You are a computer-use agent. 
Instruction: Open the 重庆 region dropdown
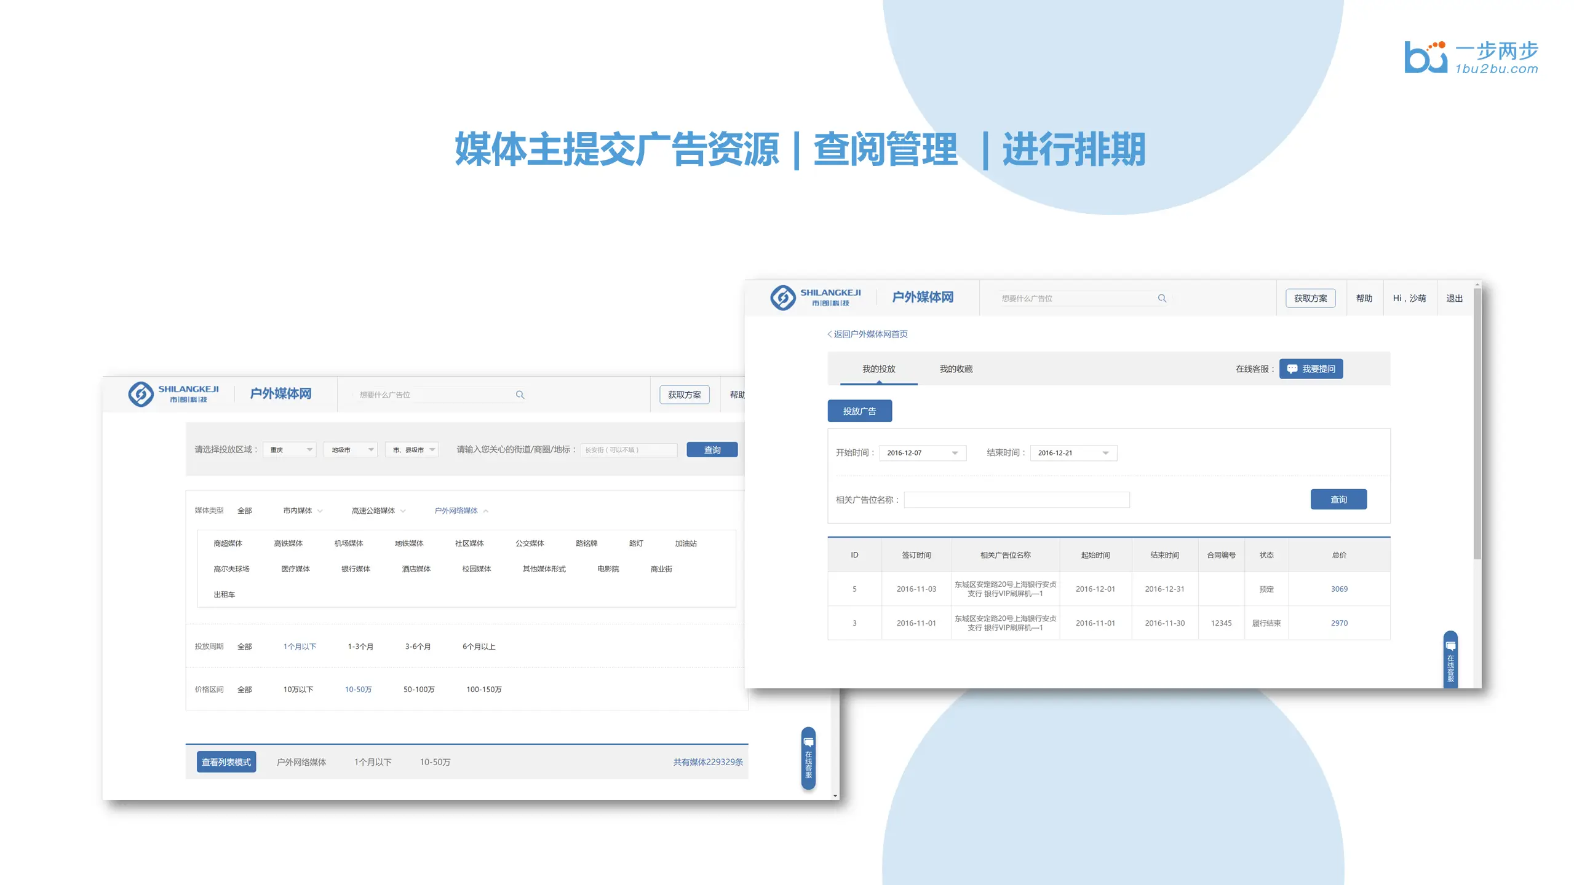[x=290, y=450]
